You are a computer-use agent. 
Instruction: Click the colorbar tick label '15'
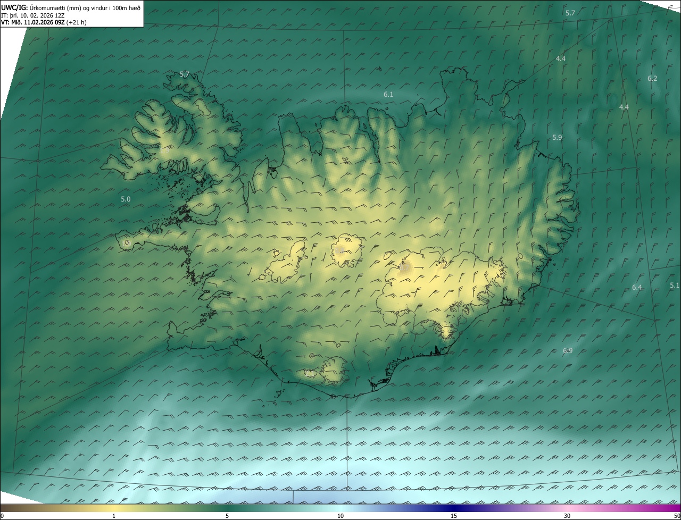point(454,516)
